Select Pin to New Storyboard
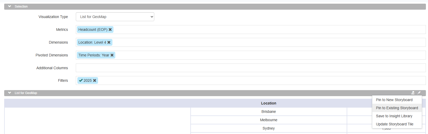Screen dimensions: 428x134 pos(394,100)
